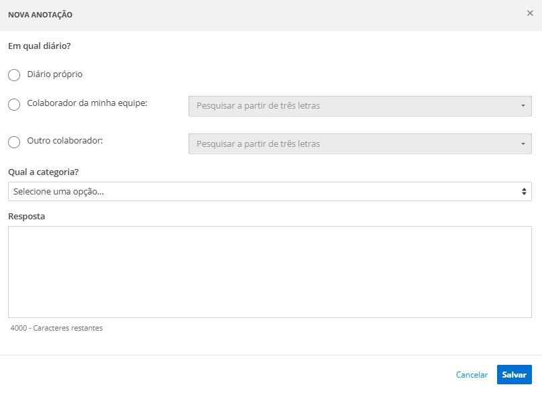
Task: Click the Outro colaborador label text
Action: tap(64, 141)
